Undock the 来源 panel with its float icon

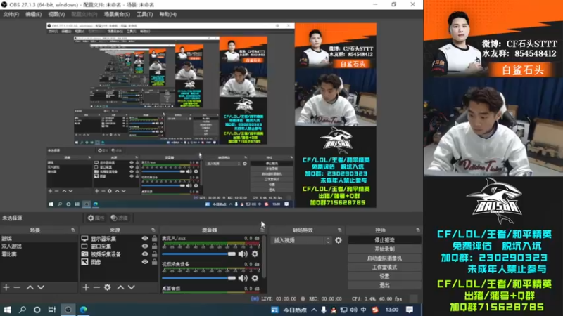(153, 230)
